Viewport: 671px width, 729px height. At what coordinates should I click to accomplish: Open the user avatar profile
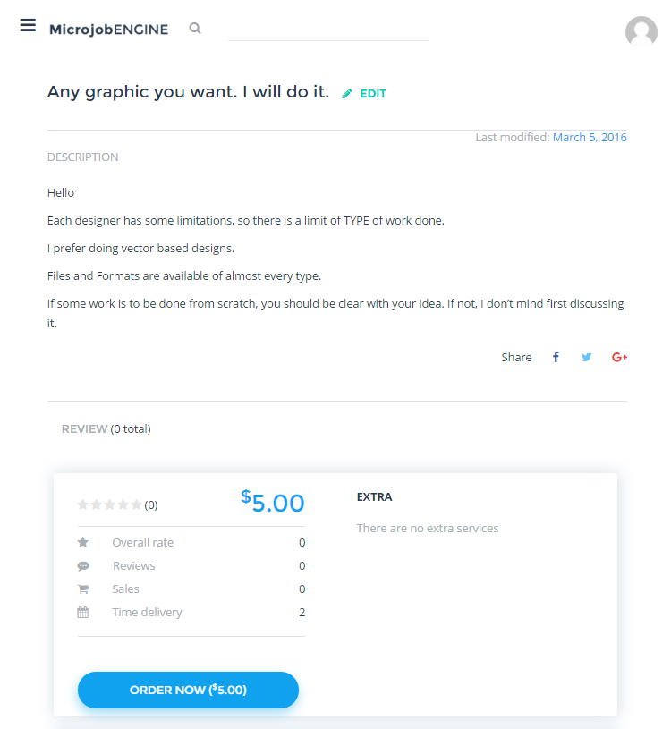641,31
